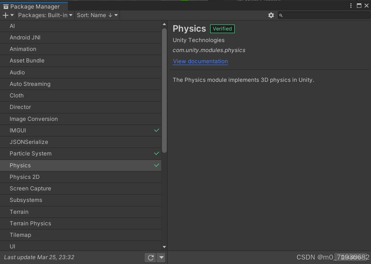Select the JSONSerialize package

81,142
